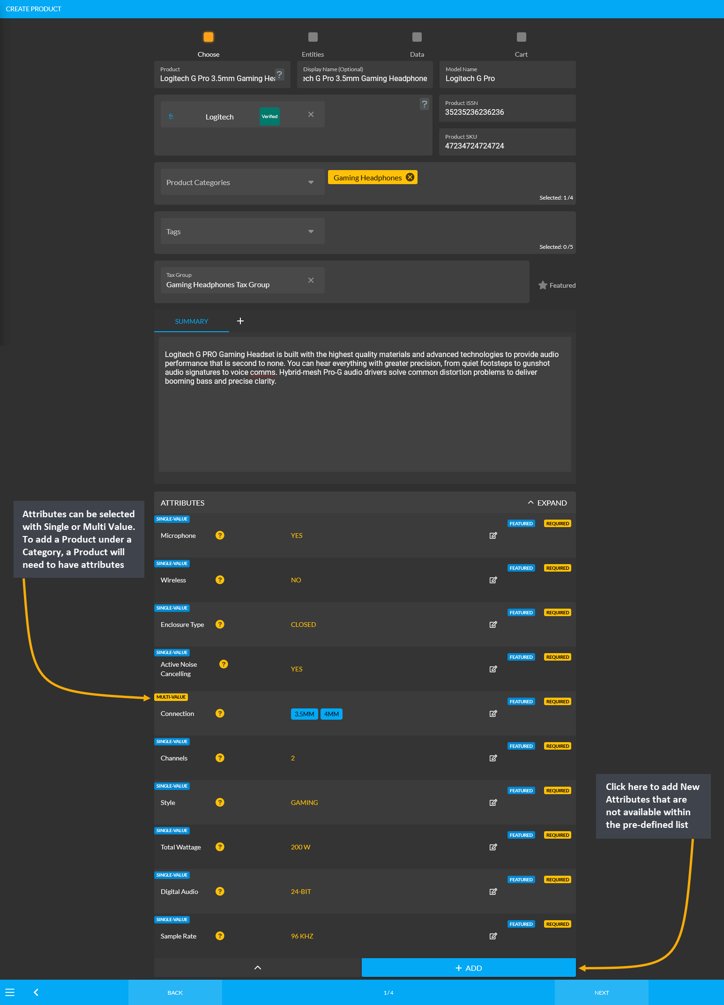724x1005 pixels.
Task: Go to the Entities step
Action: tap(313, 45)
